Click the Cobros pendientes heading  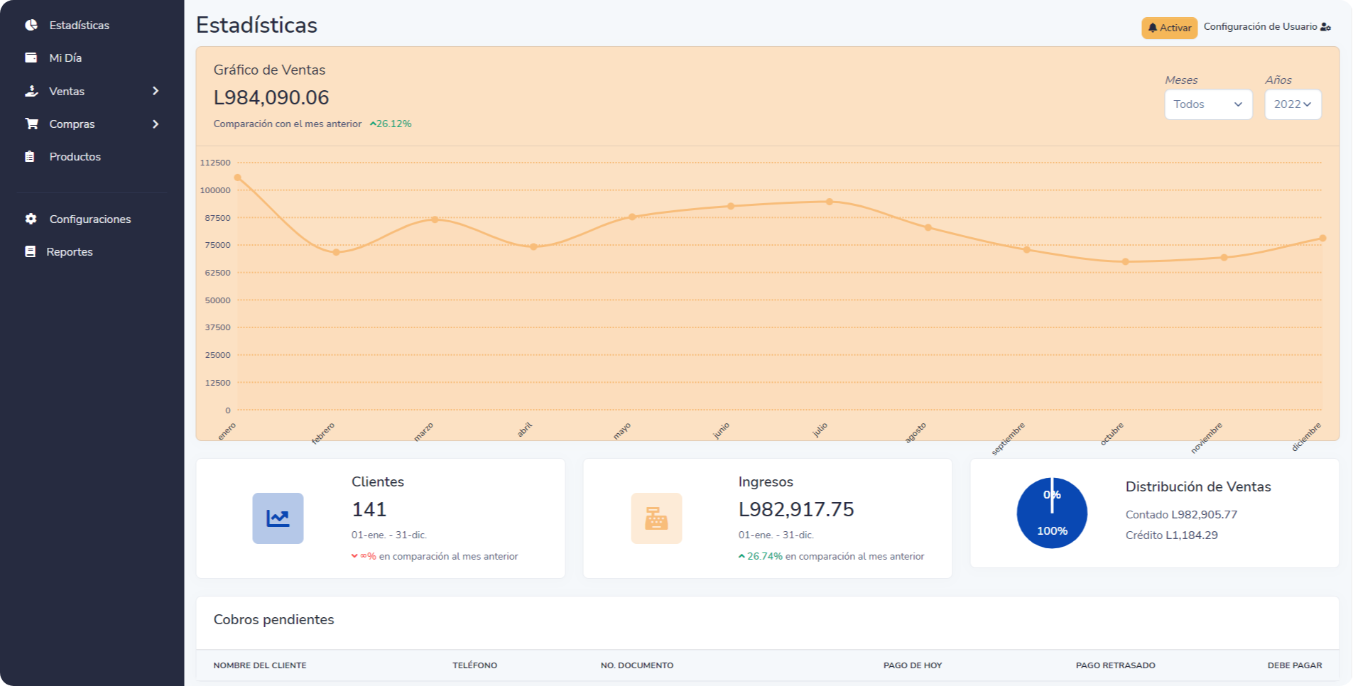tap(273, 619)
